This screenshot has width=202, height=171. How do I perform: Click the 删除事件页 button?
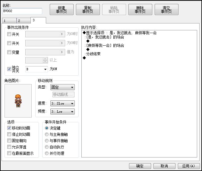coord(140,10)
